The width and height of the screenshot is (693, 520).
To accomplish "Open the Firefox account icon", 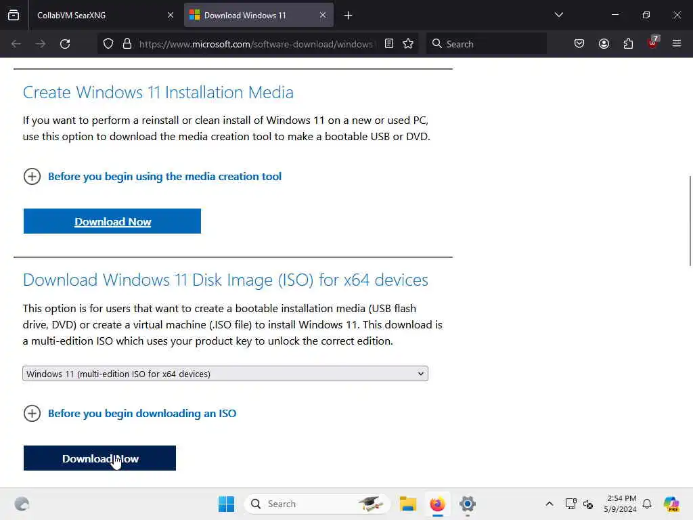I will click(x=604, y=43).
